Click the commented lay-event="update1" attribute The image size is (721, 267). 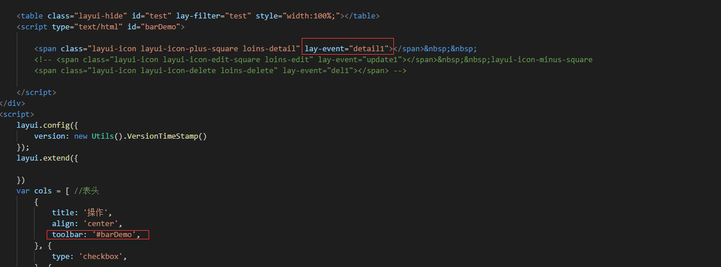click(x=360, y=59)
